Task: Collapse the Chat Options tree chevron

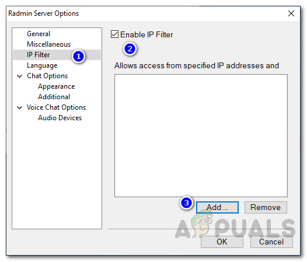Action: coord(20,76)
